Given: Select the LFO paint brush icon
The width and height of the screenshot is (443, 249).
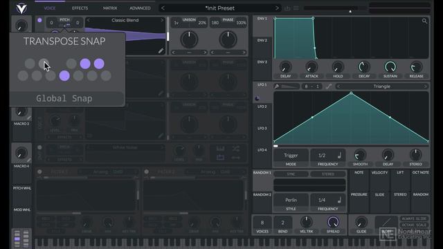Looking at the screenshot, I should pos(277,86).
